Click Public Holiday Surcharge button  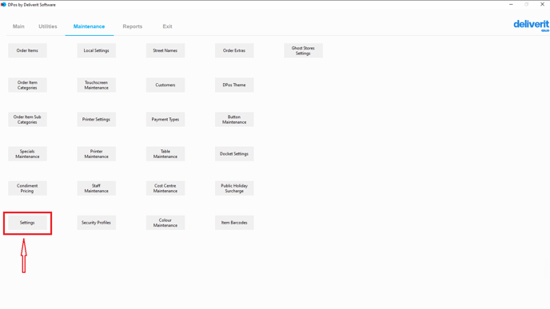tap(234, 188)
